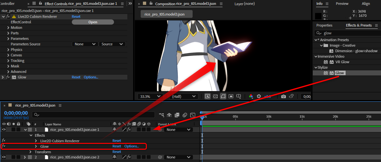Open magnification 33.3% dropdown
The width and height of the screenshot is (381, 162).
click(x=150, y=96)
